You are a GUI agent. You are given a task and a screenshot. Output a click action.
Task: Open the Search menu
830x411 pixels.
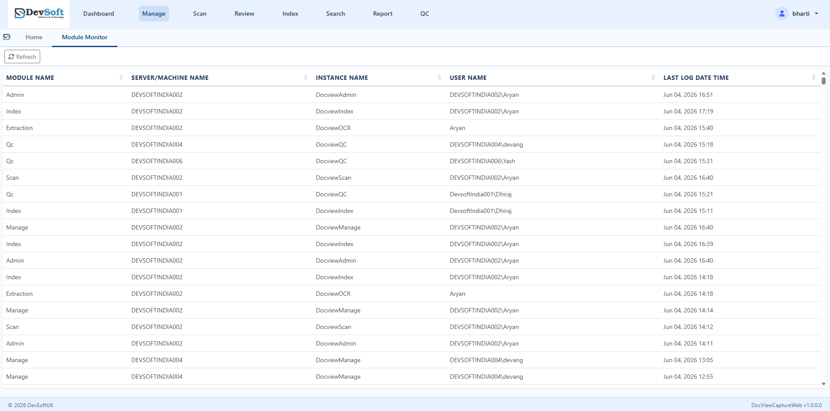(x=336, y=14)
